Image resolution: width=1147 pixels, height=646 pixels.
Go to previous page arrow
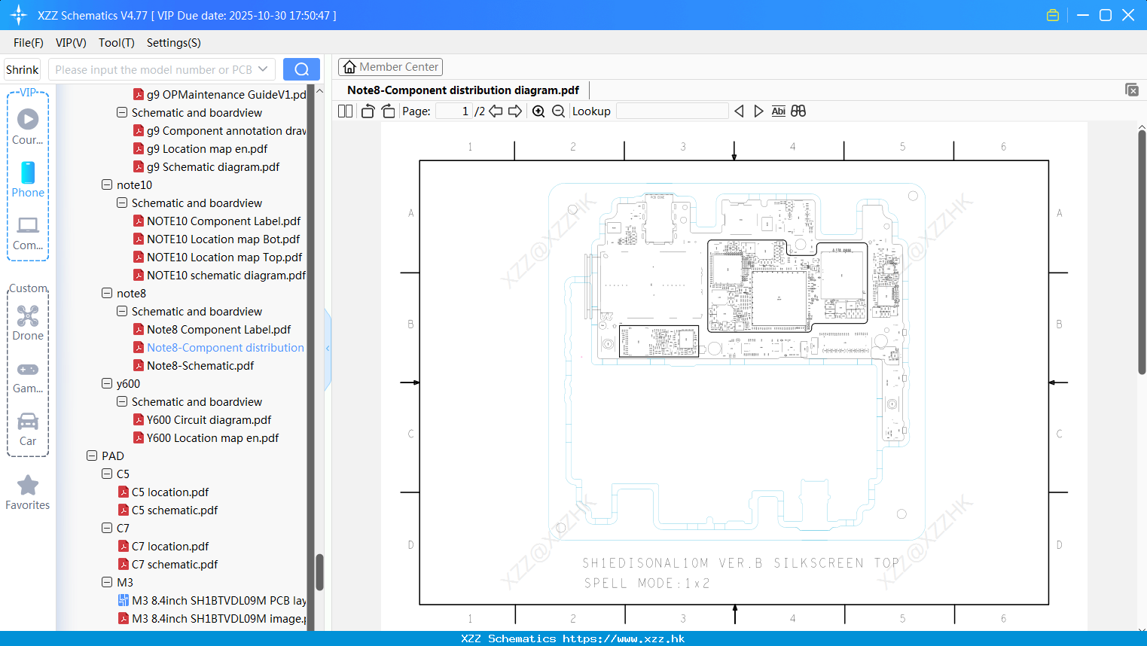point(496,111)
